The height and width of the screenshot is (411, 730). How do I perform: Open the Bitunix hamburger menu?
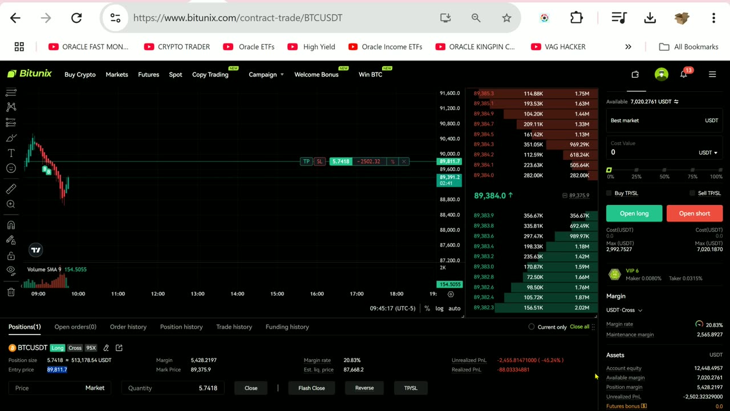point(712,74)
